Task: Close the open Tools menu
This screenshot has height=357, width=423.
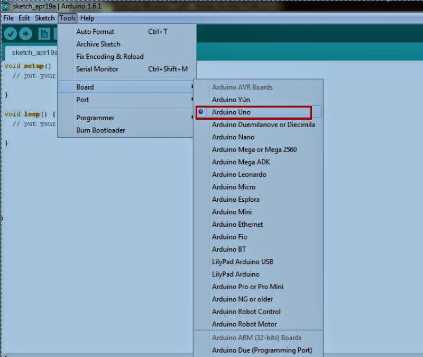Action: pos(68,18)
